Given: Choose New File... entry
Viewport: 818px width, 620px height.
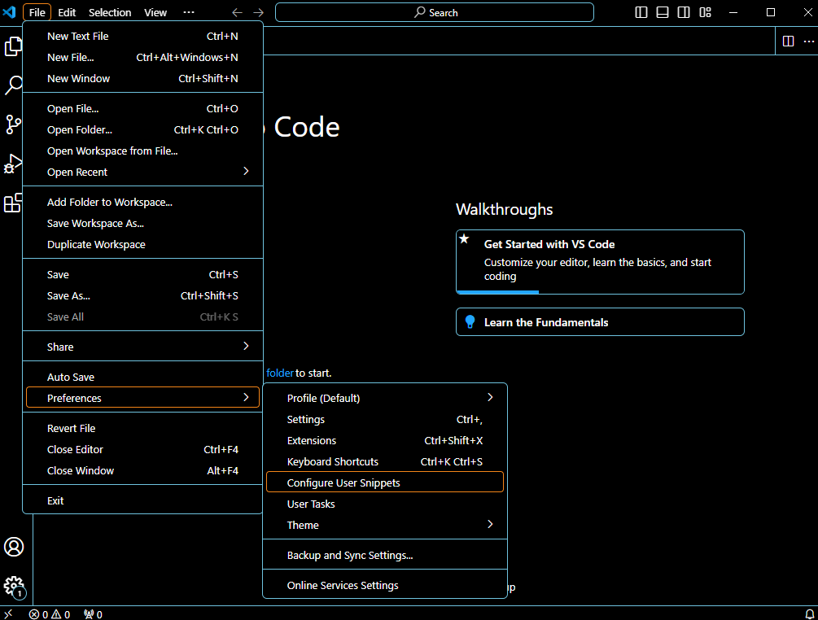Looking at the screenshot, I should point(142,57).
